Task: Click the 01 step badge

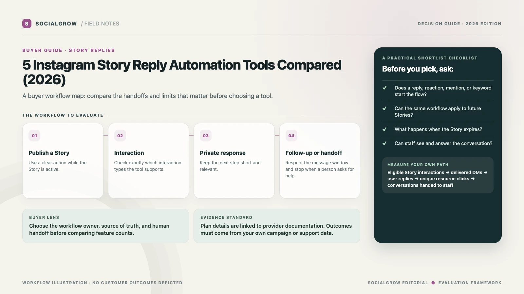Action: pos(34,136)
